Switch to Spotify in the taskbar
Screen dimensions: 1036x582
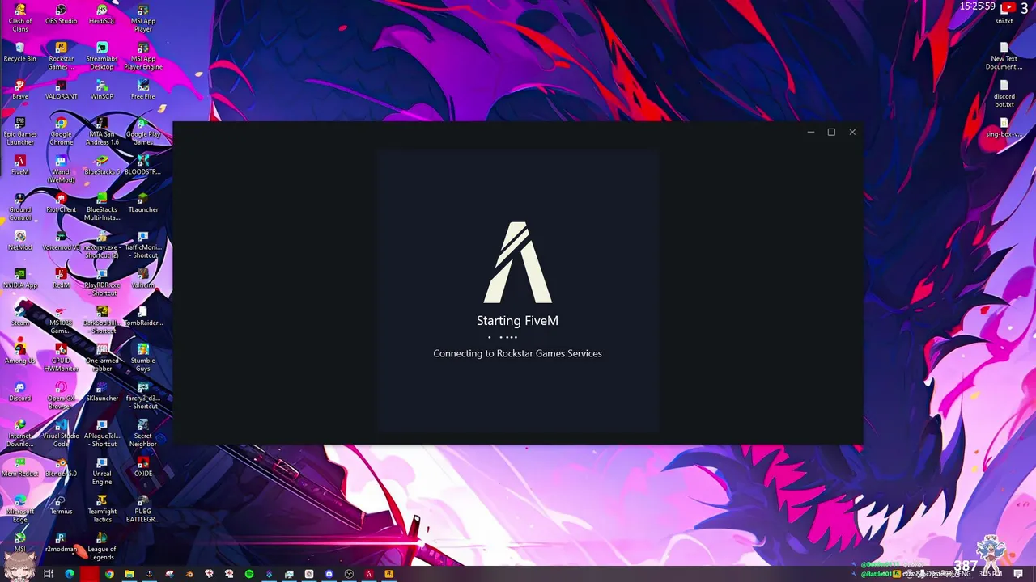pyautogui.click(x=249, y=574)
